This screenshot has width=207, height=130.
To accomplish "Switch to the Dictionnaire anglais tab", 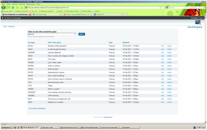I will point(47,14).
